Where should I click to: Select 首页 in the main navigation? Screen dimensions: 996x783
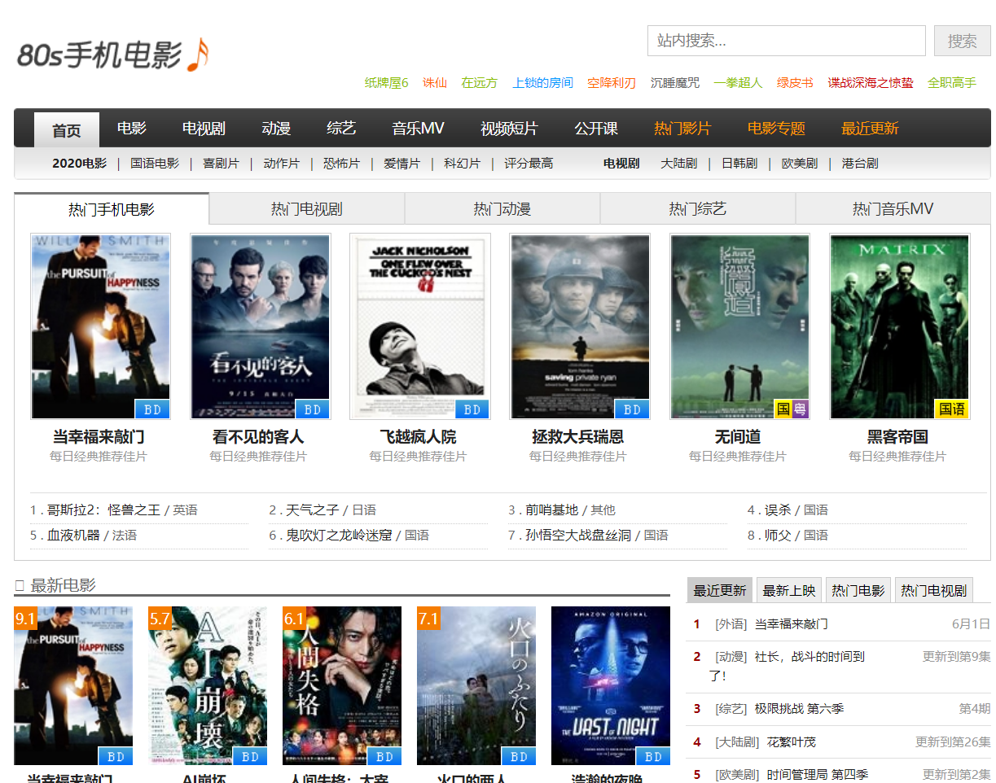pos(67,129)
